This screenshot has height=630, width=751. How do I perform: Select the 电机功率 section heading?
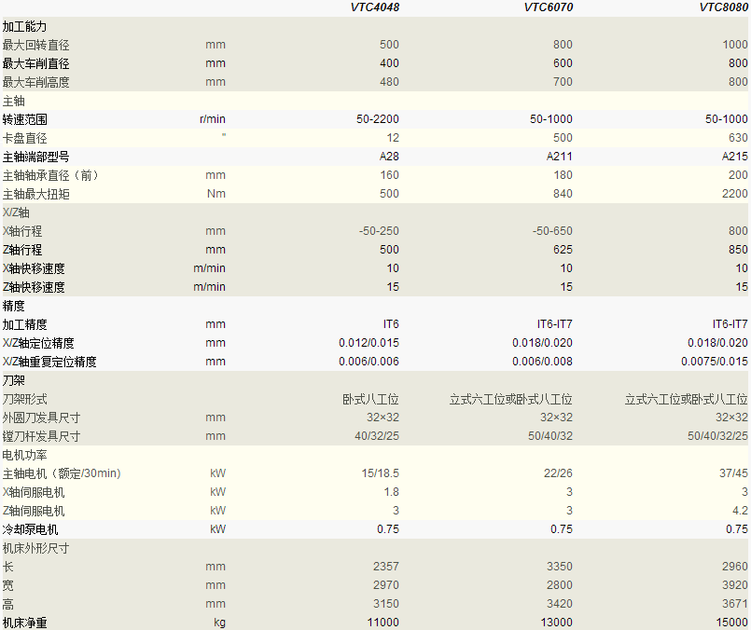[24, 456]
